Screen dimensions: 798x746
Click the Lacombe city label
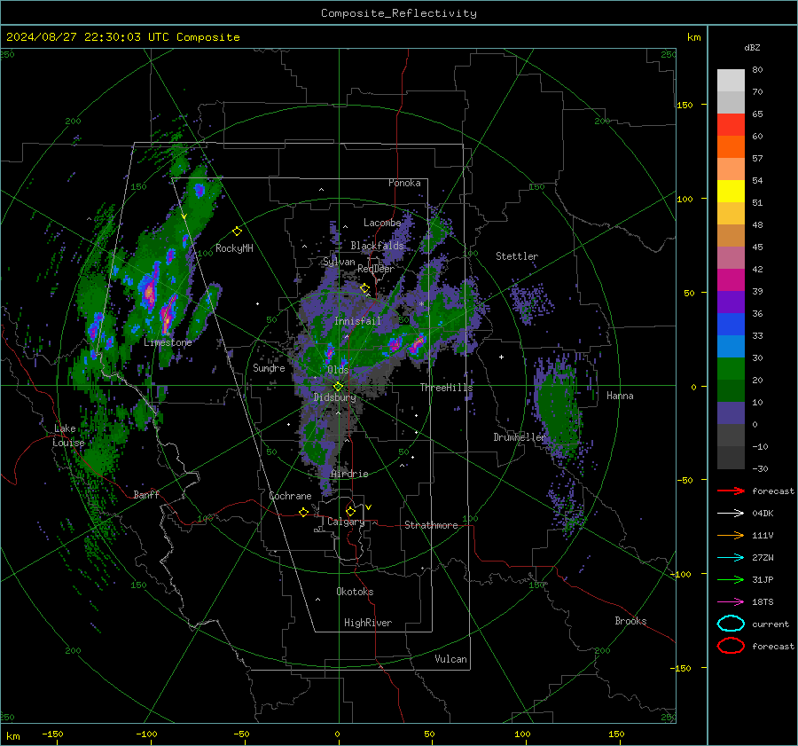tap(382, 223)
